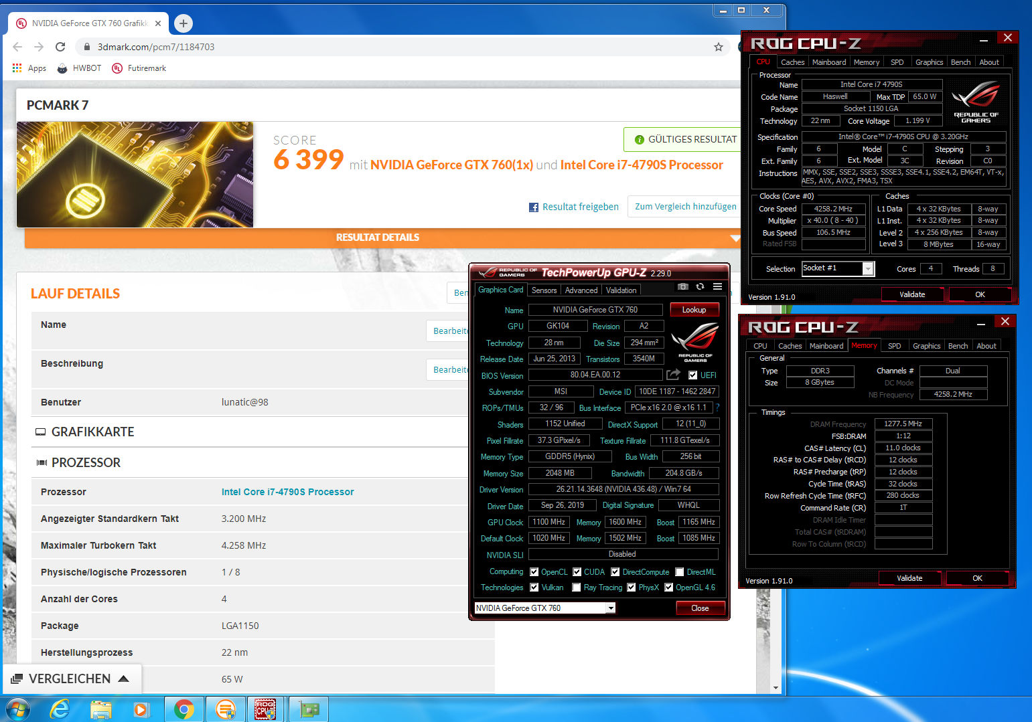The height and width of the screenshot is (722, 1032).
Task: Bookmark page with Chrome star icon
Action: pyautogui.click(x=719, y=47)
